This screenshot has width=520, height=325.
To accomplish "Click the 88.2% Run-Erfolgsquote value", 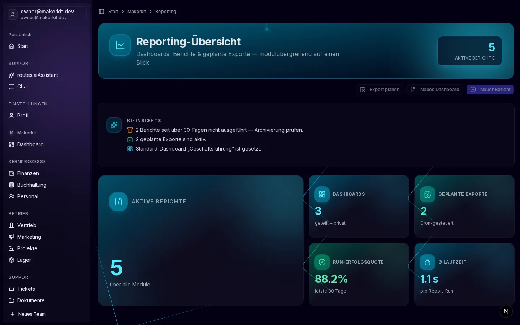I will tap(331, 279).
